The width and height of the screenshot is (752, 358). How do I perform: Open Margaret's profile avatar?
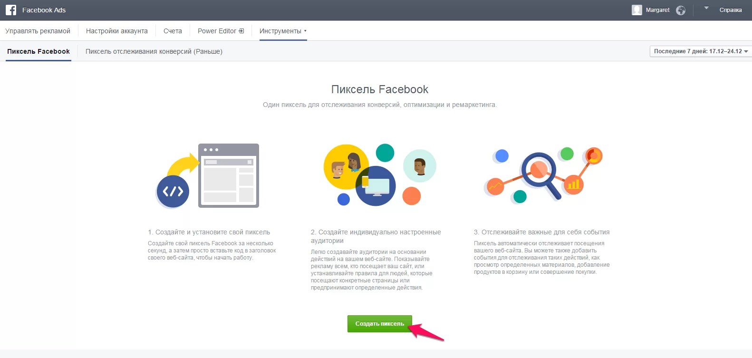[x=637, y=10]
